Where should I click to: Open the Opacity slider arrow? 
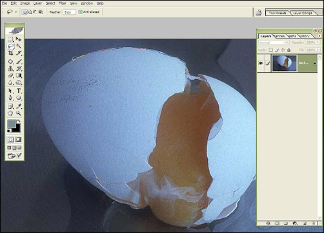click(x=318, y=42)
